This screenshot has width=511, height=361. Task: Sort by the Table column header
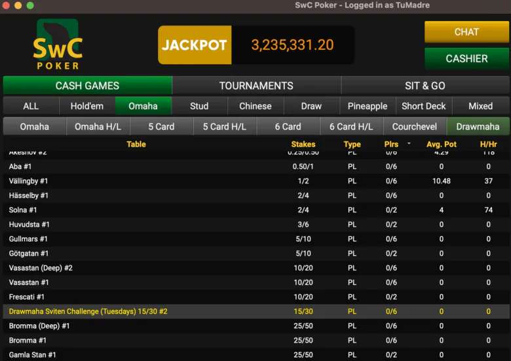point(136,144)
